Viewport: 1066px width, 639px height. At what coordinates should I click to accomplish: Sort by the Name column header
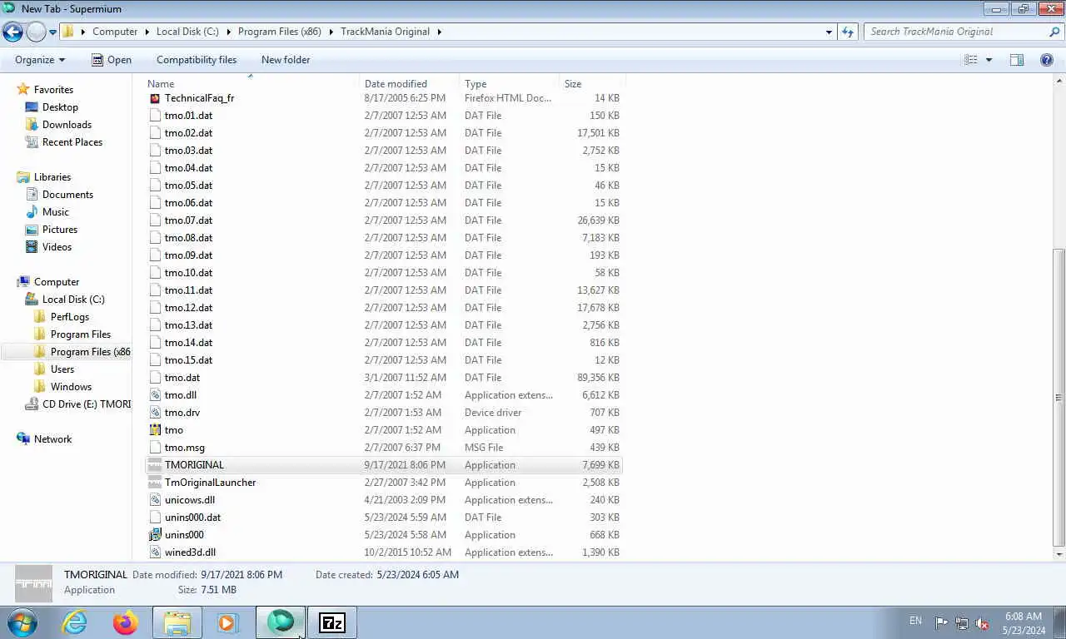tap(251, 83)
